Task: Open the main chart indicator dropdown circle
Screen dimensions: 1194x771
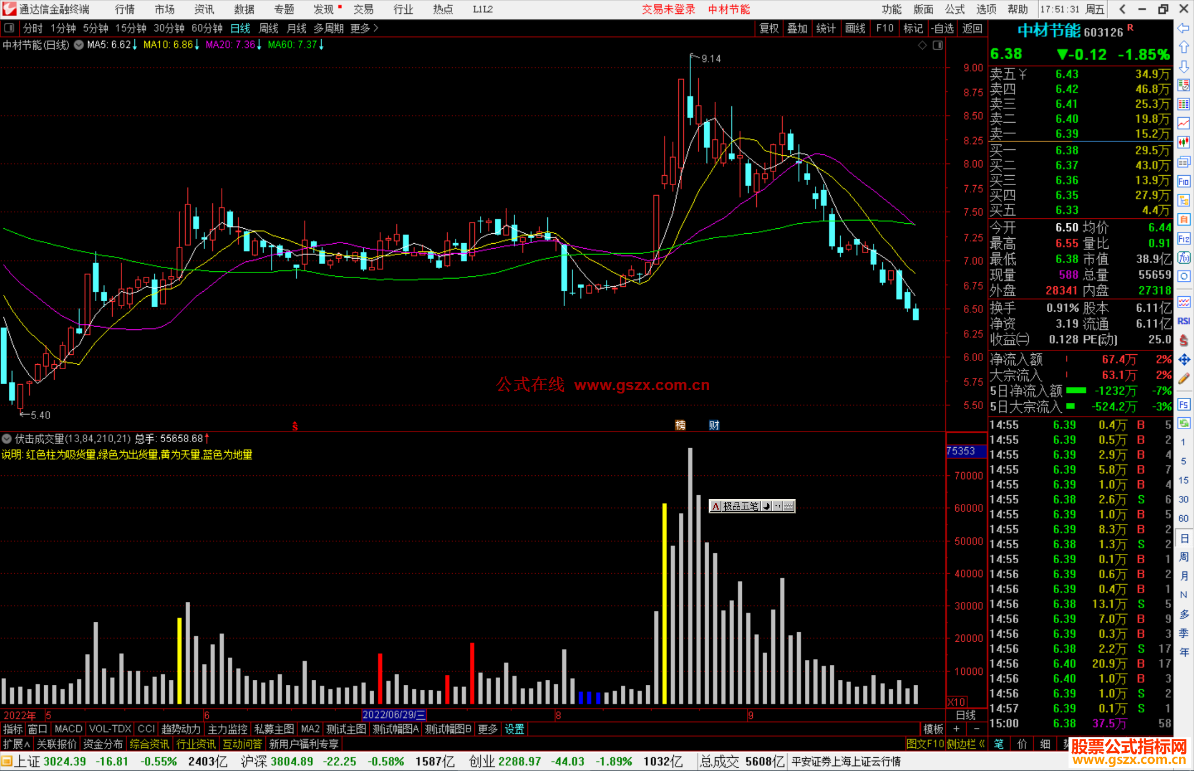Action: pyautogui.click(x=78, y=45)
